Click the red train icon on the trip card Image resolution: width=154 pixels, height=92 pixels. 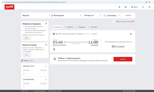54,34
